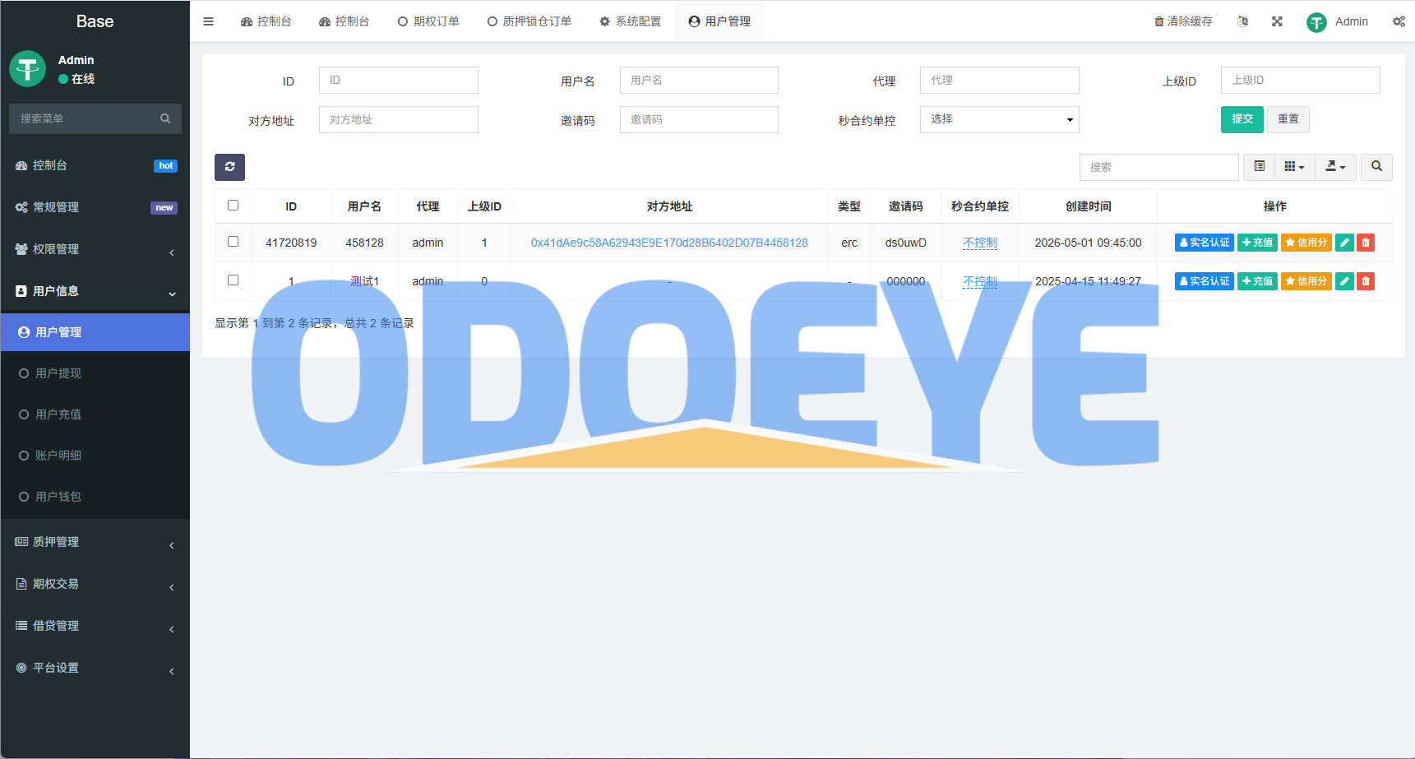Open the 0x41dAe9c58A... address link
Image resolution: width=1415 pixels, height=759 pixels.
[x=669, y=243]
